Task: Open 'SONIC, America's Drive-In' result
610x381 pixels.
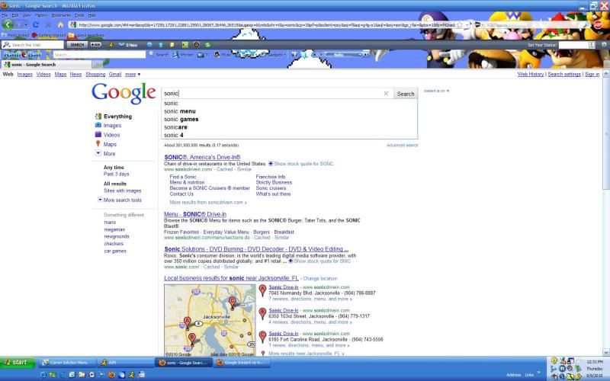Action: coord(202,157)
